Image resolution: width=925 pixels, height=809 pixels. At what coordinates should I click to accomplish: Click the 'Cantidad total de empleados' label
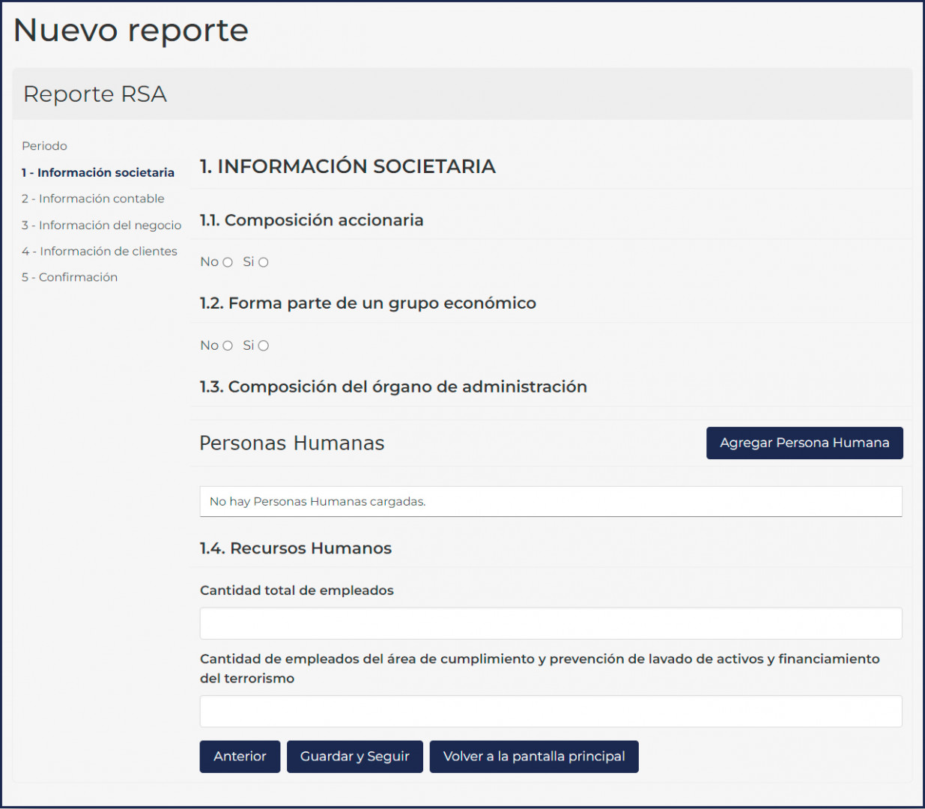point(297,590)
